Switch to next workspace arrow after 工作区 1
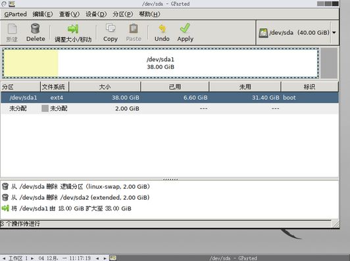 [x=32, y=258]
